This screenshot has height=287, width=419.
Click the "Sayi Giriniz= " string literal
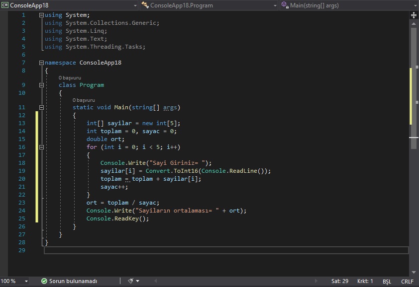coord(177,163)
